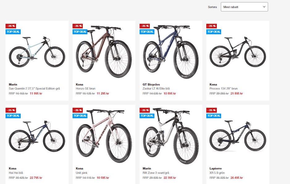Open the blue GT Zaskar LT bike image

pyautogui.click(x=171, y=52)
